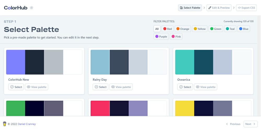The width and height of the screenshot is (261, 130).
Task: Go to the Edit & Preview step
Action: pos(219,8)
